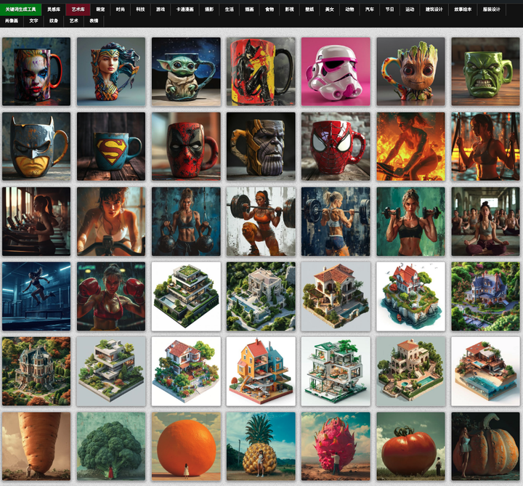Select the 纹身 category

tap(53, 20)
